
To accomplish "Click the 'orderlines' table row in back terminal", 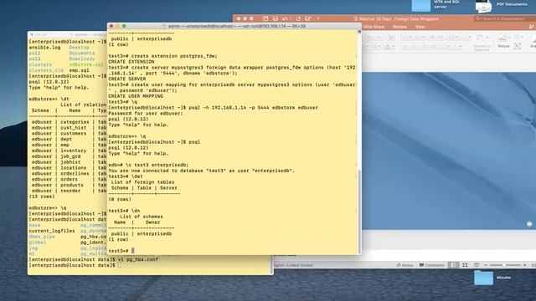I will tap(68, 173).
